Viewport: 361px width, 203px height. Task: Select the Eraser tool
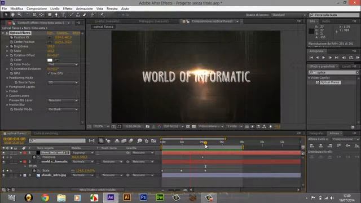tap(85, 15)
